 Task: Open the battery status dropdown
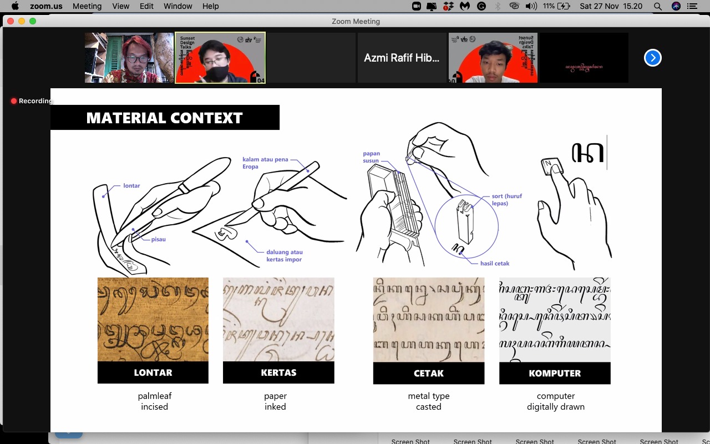click(x=557, y=6)
